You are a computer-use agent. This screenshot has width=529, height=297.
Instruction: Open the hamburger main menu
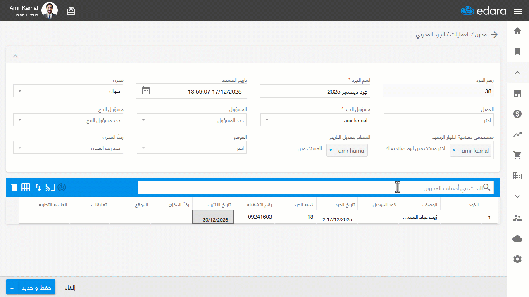coord(518,11)
